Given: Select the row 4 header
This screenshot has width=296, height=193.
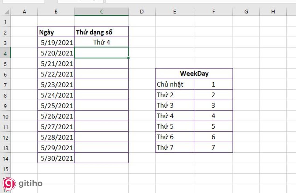Looking at the screenshot, I should point(5,53).
